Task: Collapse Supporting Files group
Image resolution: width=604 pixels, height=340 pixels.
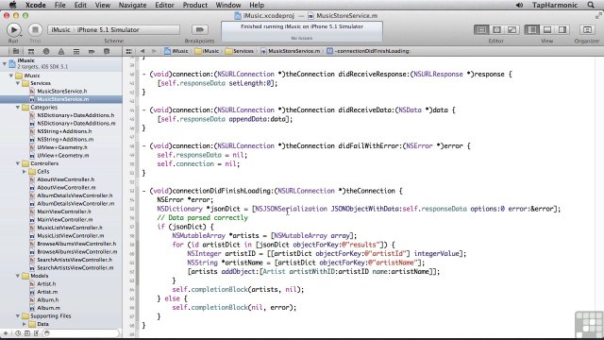Action: [x=18, y=316]
